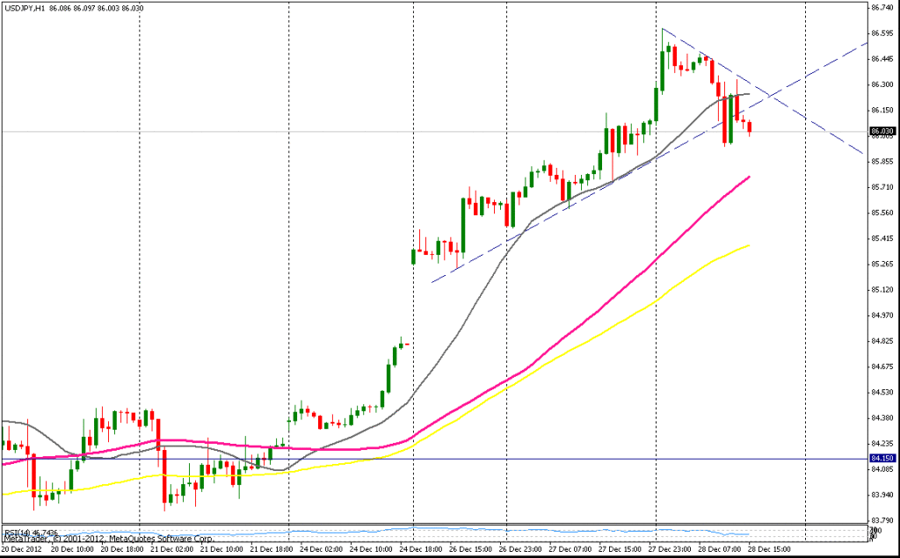
Task: Click the 84.150 horizontal line price tag
Action: [882, 459]
